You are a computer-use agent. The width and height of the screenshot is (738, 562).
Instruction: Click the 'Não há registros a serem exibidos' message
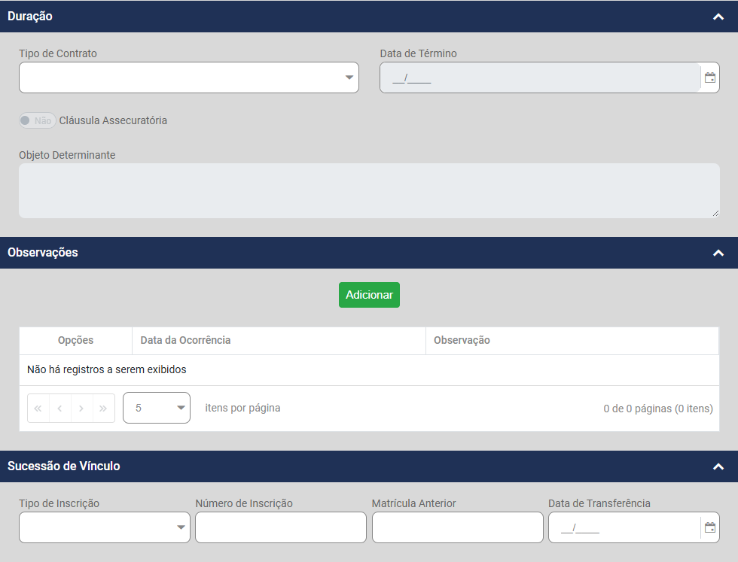point(107,369)
